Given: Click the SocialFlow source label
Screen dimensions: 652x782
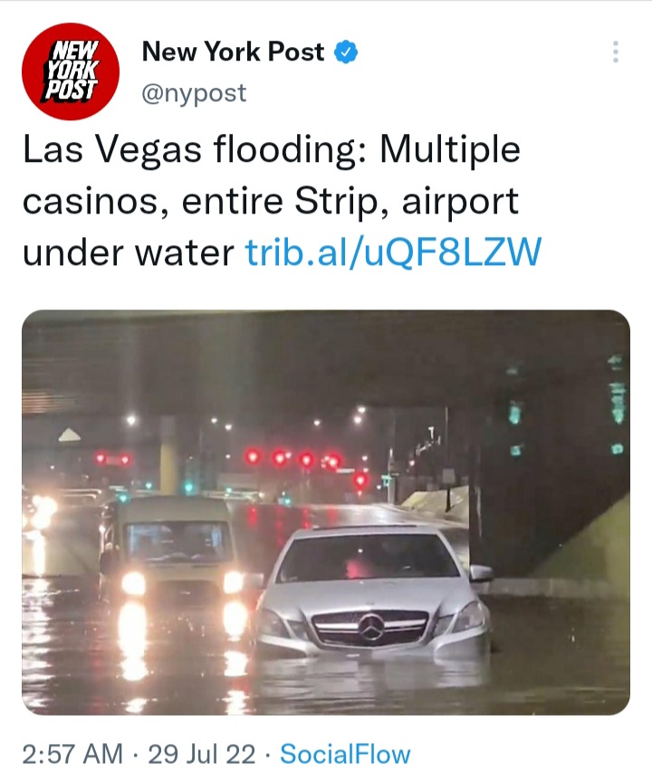Looking at the screenshot, I should pos(345,754).
